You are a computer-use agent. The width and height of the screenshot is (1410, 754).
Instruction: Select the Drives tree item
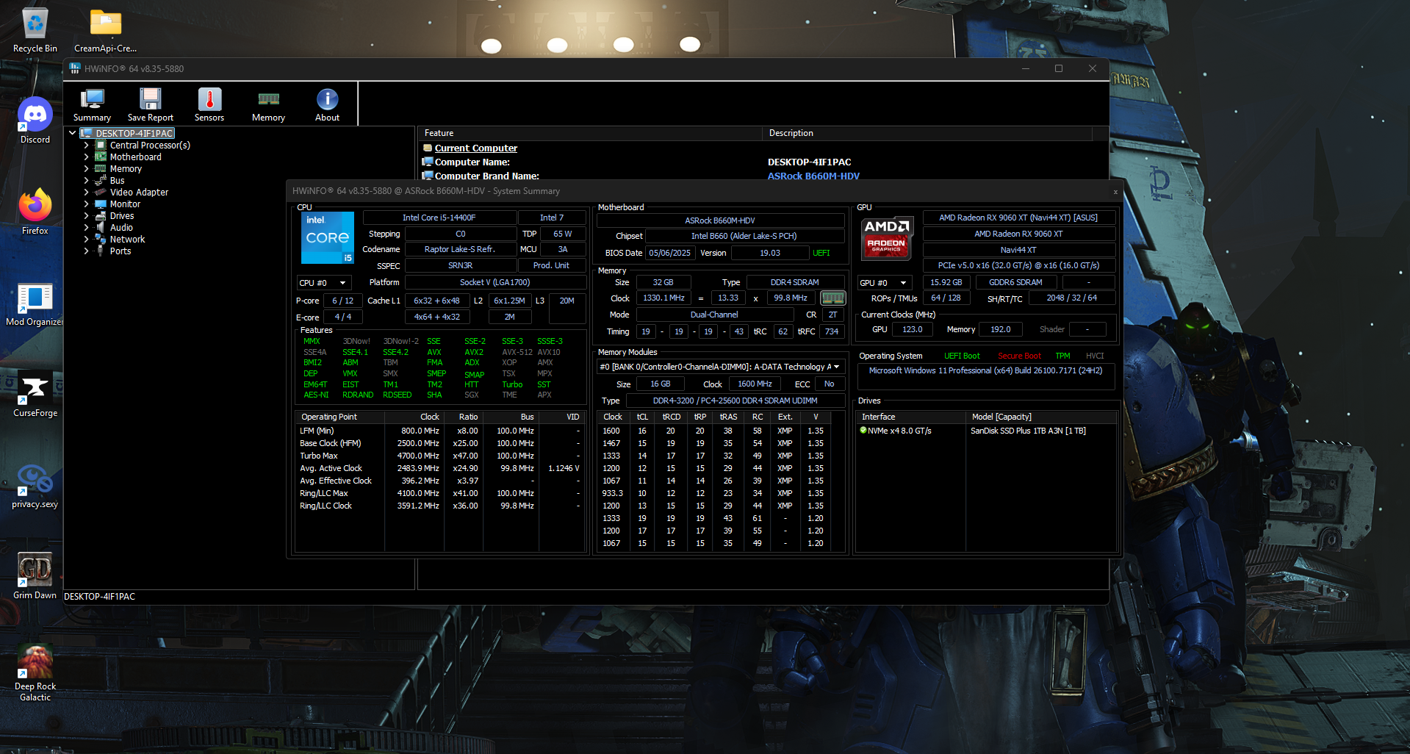coord(122,215)
